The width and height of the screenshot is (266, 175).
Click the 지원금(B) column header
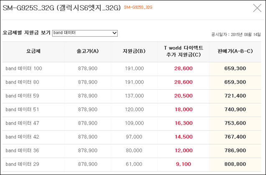tap(134, 51)
